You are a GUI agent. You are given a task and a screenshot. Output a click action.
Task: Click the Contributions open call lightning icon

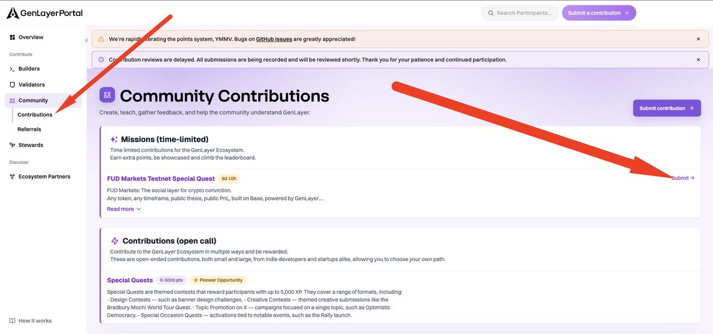click(115, 241)
